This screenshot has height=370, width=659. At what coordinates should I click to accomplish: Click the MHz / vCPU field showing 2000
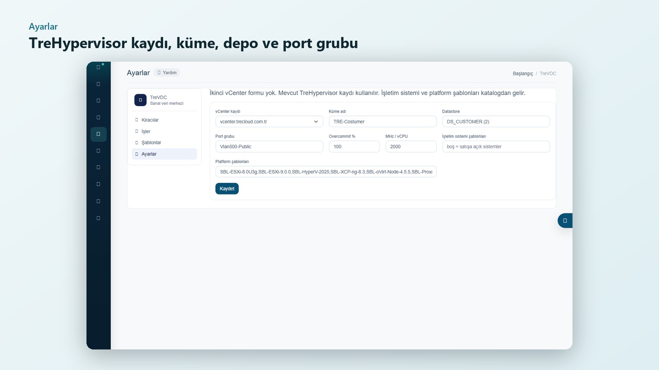411,147
